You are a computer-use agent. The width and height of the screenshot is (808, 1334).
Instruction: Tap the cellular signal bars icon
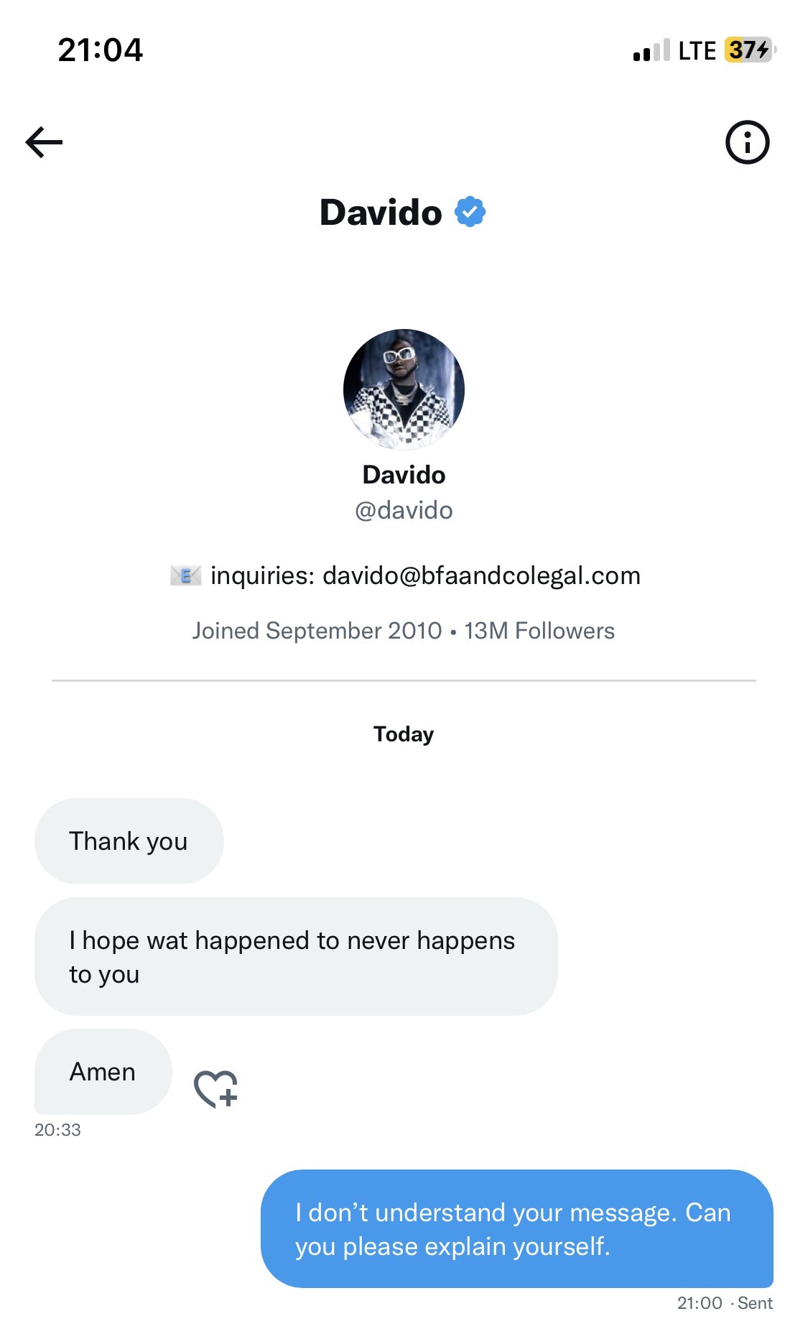[651, 51]
